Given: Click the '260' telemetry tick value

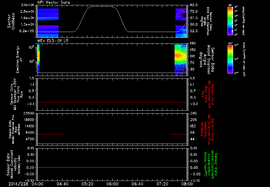Looking at the screenshot, I should (193, 113).
